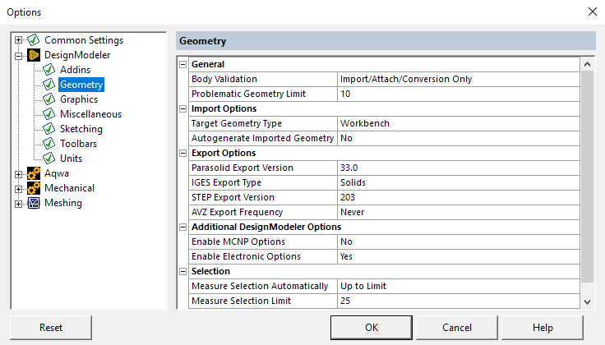Click the Meshing icon in tree
The image size is (605, 345).
coord(34,203)
